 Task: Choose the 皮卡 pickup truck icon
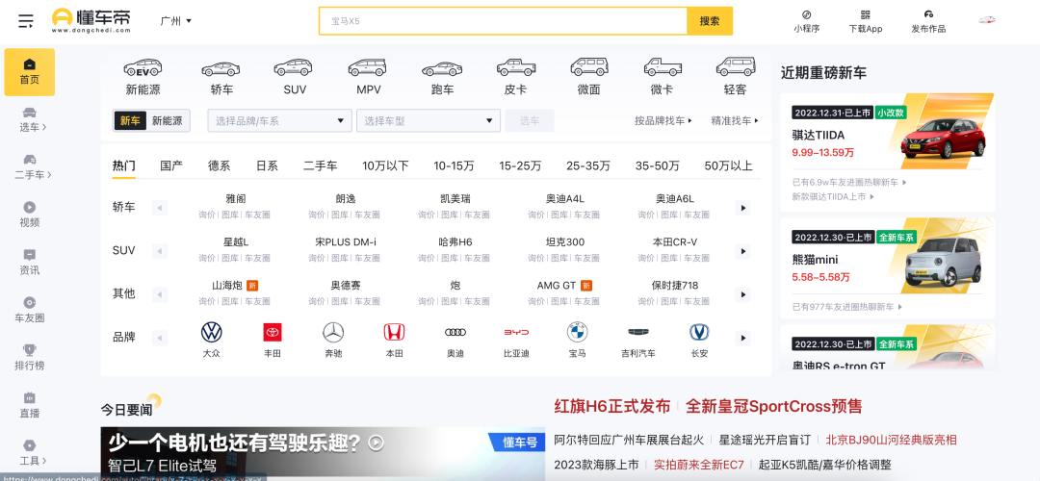pyautogui.click(x=515, y=68)
